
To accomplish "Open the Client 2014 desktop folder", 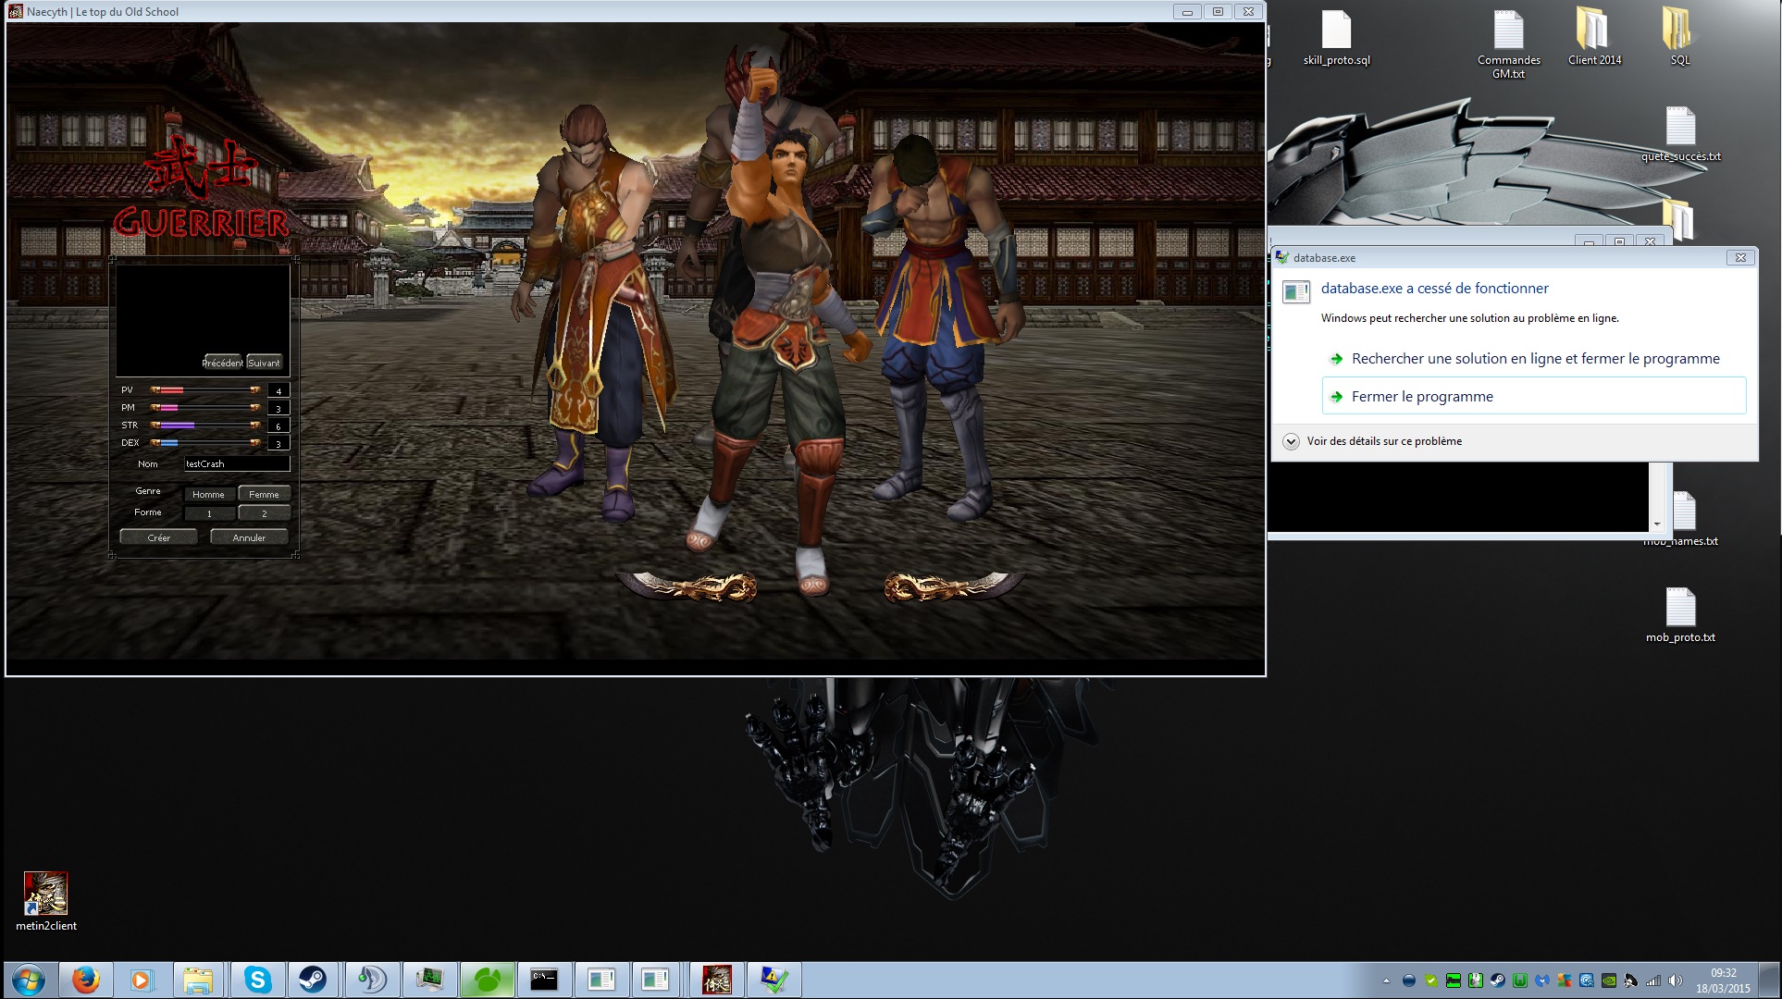I will (x=1594, y=38).
